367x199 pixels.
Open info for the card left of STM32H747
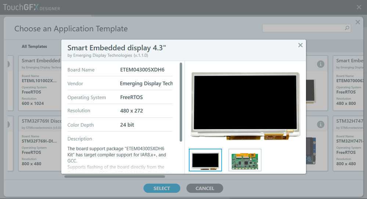pos(320,124)
